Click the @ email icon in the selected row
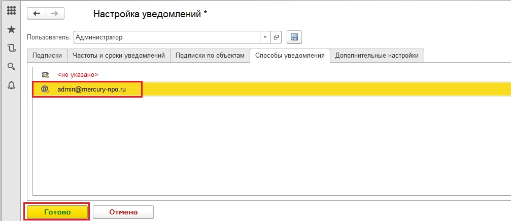The image size is (511, 221). [45, 90]
